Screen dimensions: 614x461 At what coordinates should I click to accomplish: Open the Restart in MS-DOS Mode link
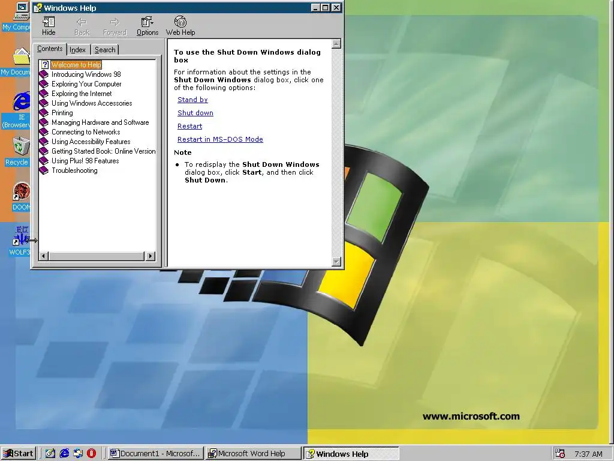220,139
